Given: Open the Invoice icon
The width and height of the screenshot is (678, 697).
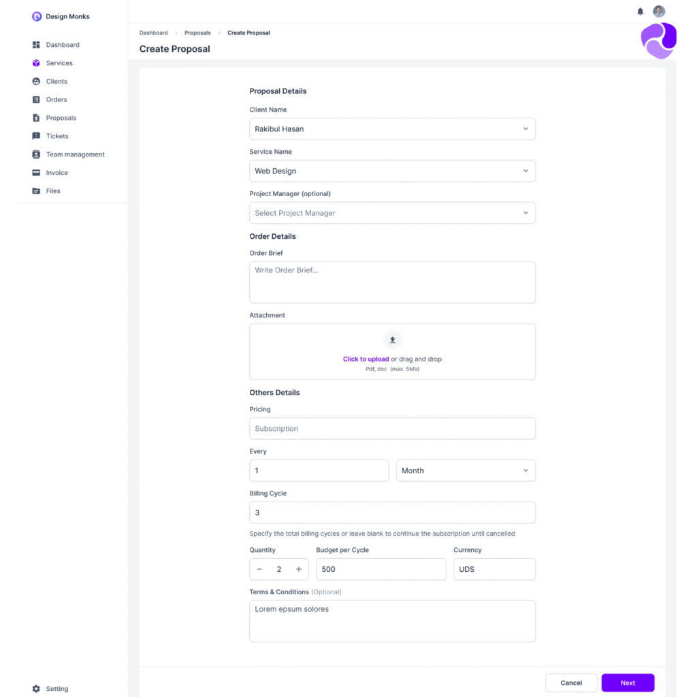Looking at the screenshot, I should (x=35, y=172).
